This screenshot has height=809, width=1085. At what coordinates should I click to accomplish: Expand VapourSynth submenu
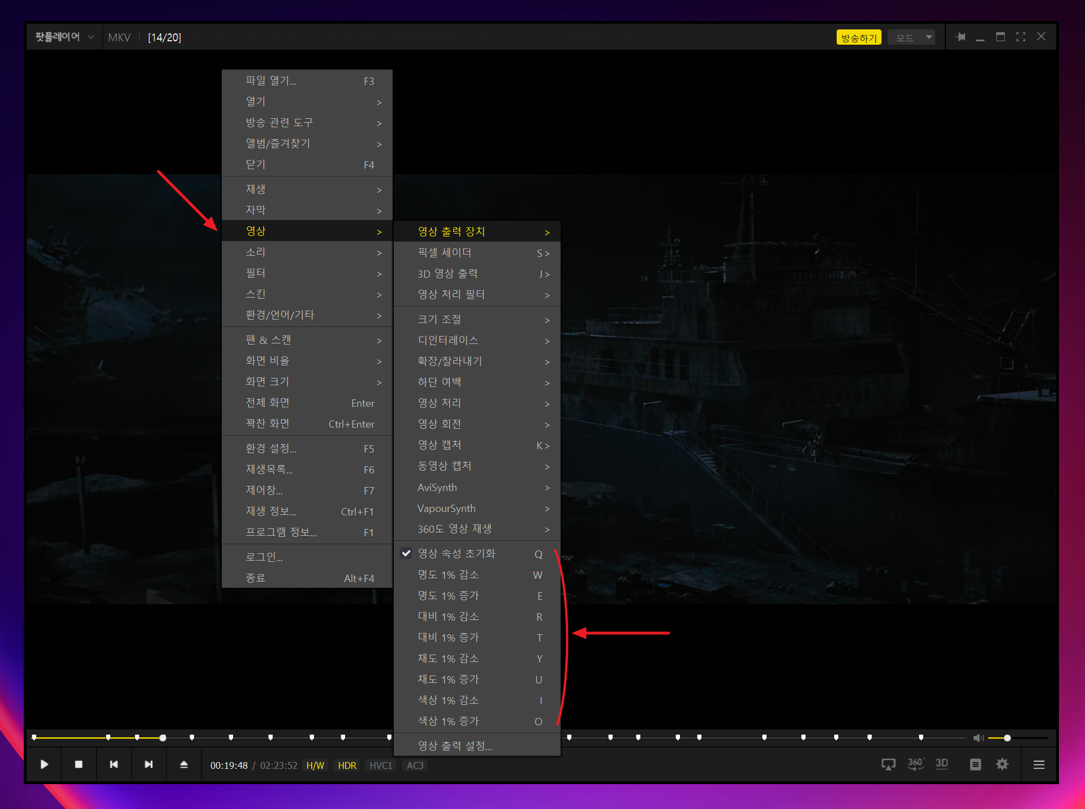(477, 508)
